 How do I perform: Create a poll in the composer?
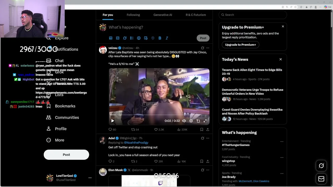(x=132, y=38)
